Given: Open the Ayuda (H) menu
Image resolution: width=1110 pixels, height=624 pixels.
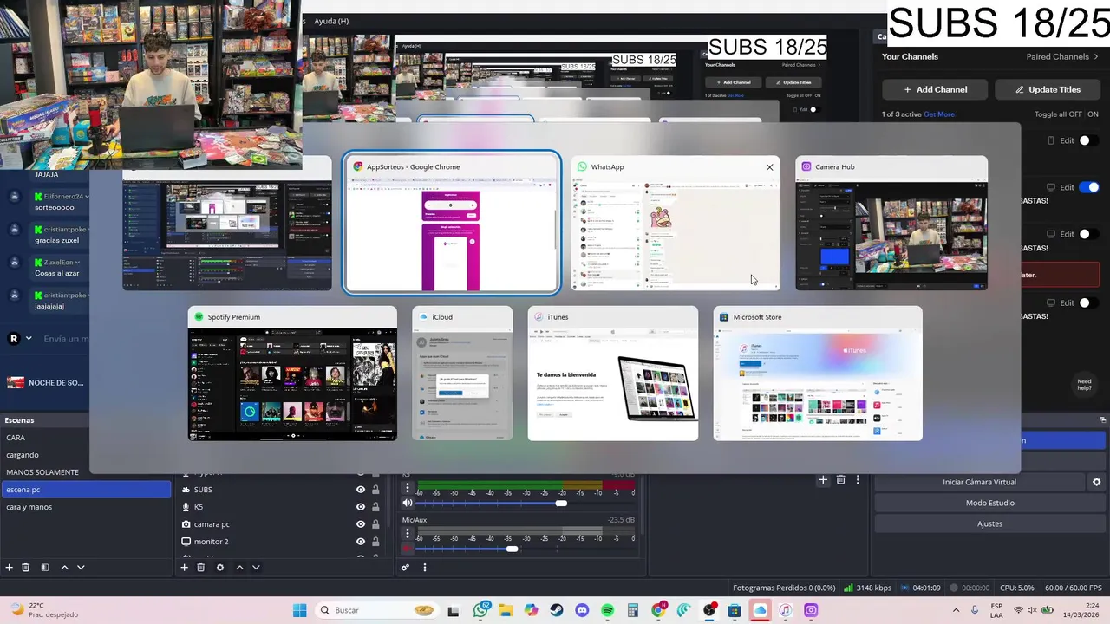Looking at the screenshot, I should pyautogui.click(x=331, y=21).
